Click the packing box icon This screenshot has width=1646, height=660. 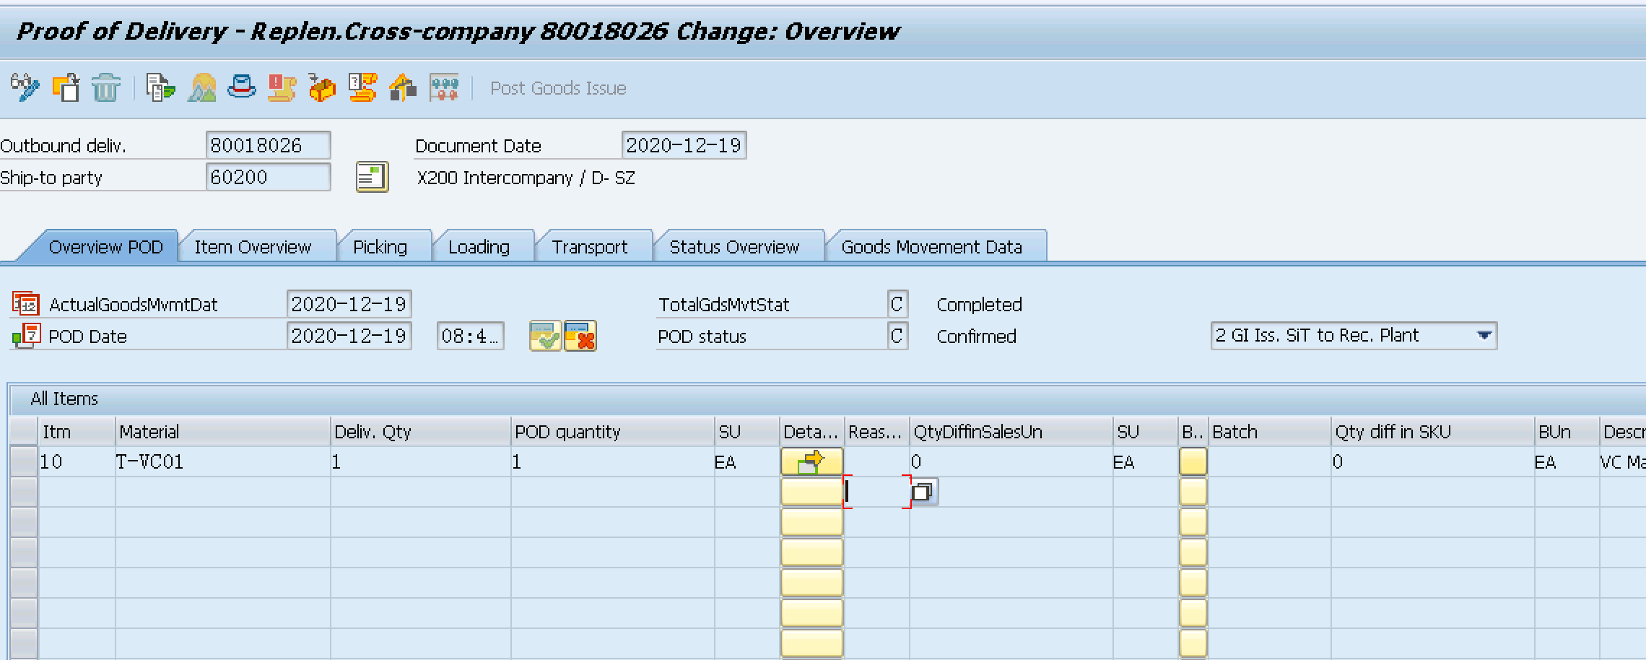click(321, 88)
